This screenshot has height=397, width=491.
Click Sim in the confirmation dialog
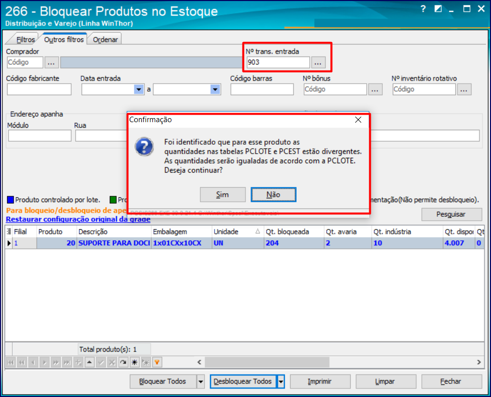(x=222, y=195)
